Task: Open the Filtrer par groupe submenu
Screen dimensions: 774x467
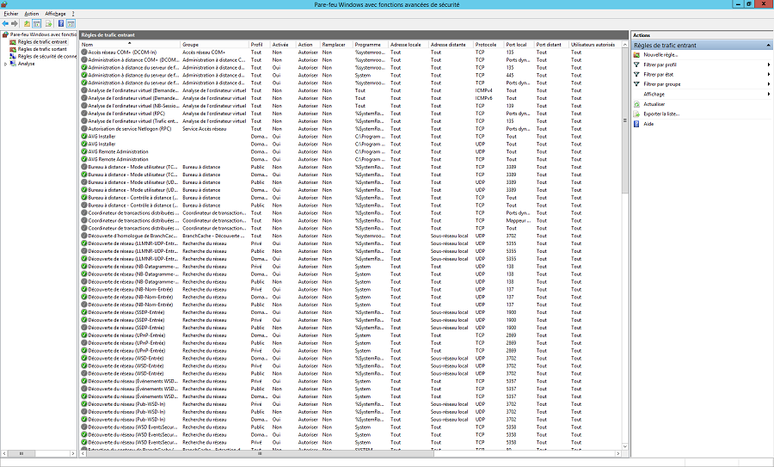Action: pyautogui.click(x=662, y=84)
